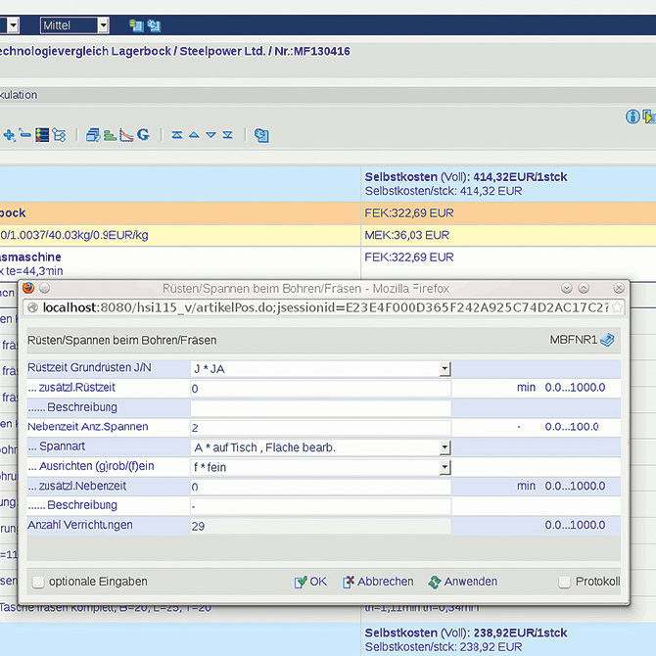Click the Anzahl Verrichtungen label

pyautogui.click(x=80, y=525)
